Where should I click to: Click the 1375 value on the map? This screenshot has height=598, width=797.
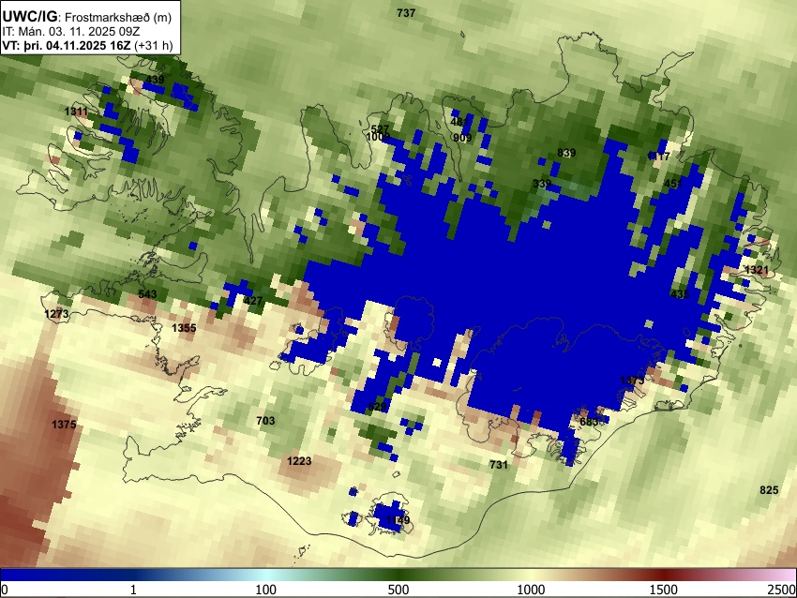click(64, 425)
